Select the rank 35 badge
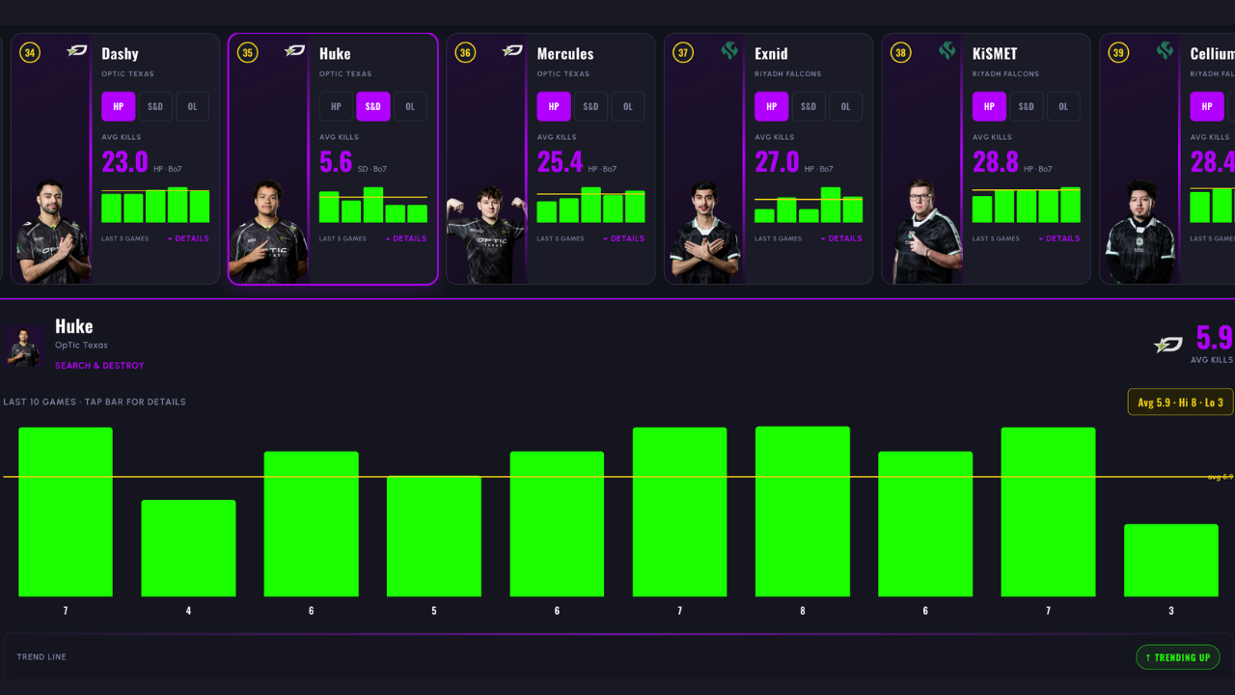Screen dimensions: 1235x695 pyautogui.click(x=248, y=53)
